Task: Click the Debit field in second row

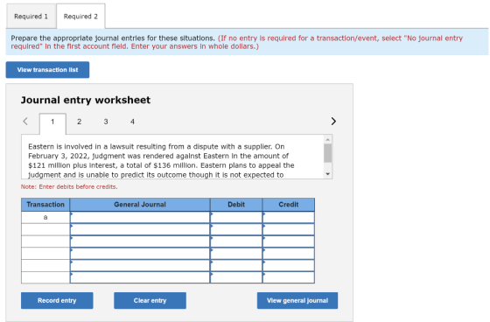Action: pyautogui.click(x=236, y=229)
